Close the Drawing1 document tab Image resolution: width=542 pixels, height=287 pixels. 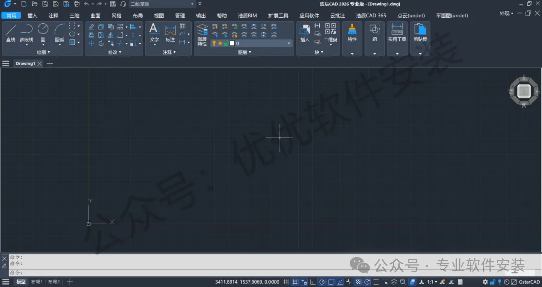[40, 64]
